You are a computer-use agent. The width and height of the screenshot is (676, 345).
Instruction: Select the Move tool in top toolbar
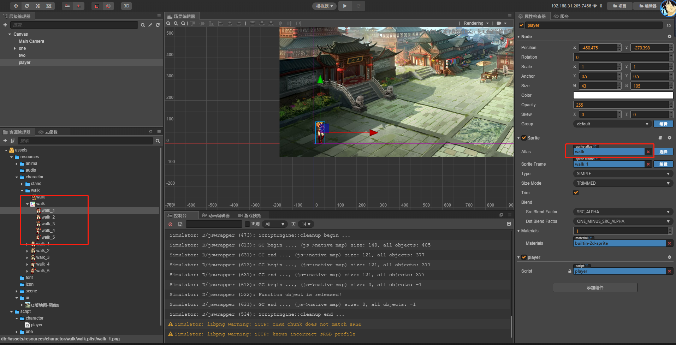(x=16, y=6)
